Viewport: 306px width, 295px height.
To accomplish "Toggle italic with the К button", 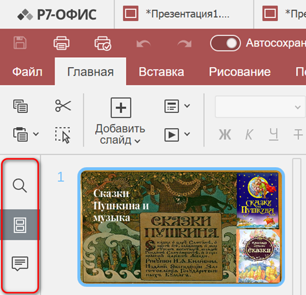I will [x=249, y=135].
